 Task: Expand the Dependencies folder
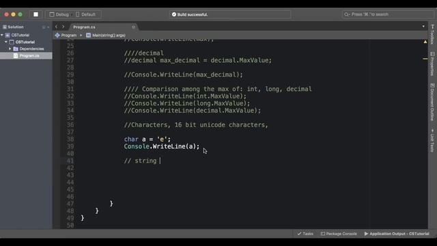tap(10, 49)
